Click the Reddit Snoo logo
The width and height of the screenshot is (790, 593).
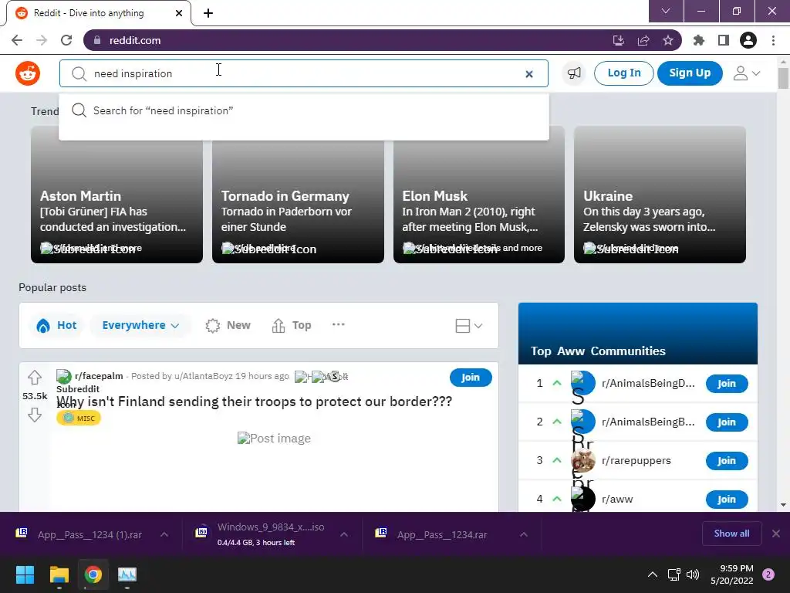(x=28, y=73)
